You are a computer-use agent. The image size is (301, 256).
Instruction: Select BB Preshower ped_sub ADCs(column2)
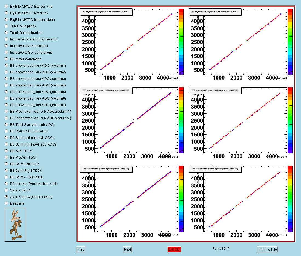point(6,118)
